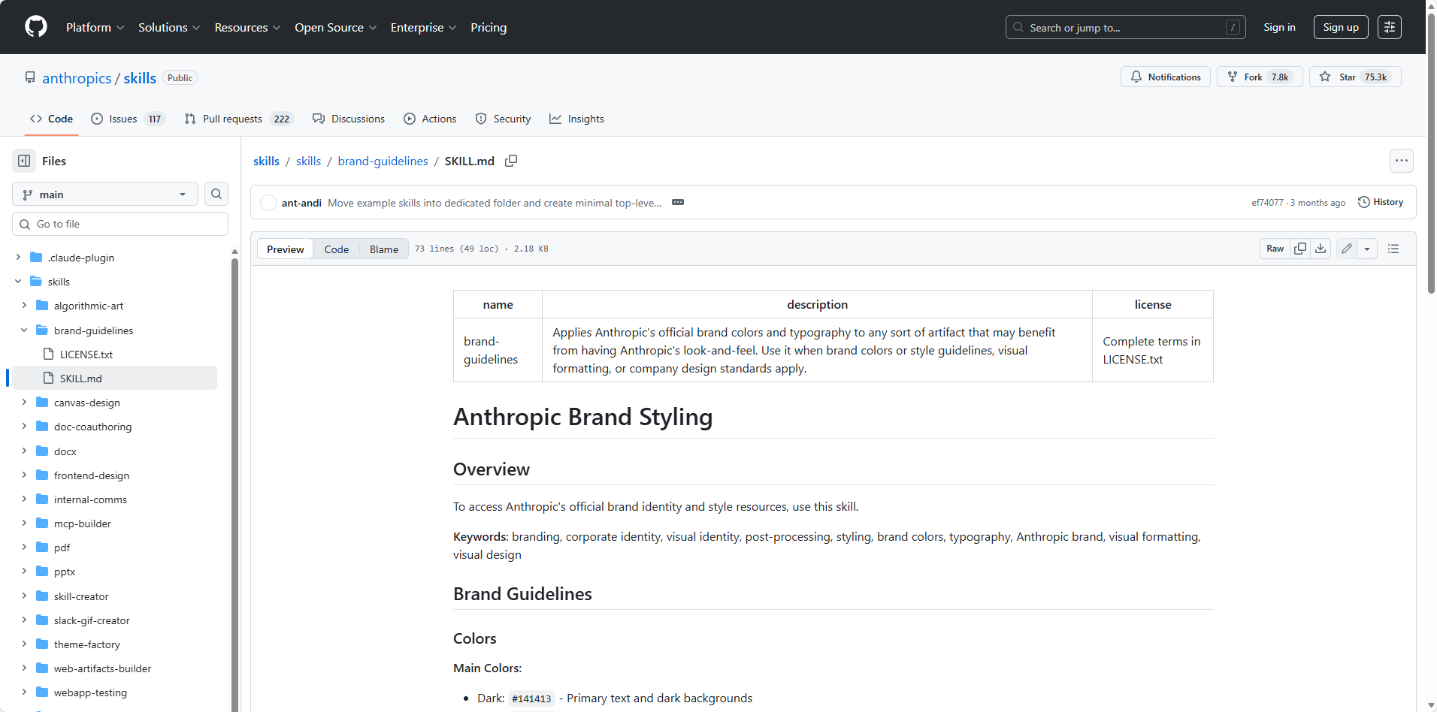Copy raw file contents
1437x712 pixels.
coord(1300,249)
